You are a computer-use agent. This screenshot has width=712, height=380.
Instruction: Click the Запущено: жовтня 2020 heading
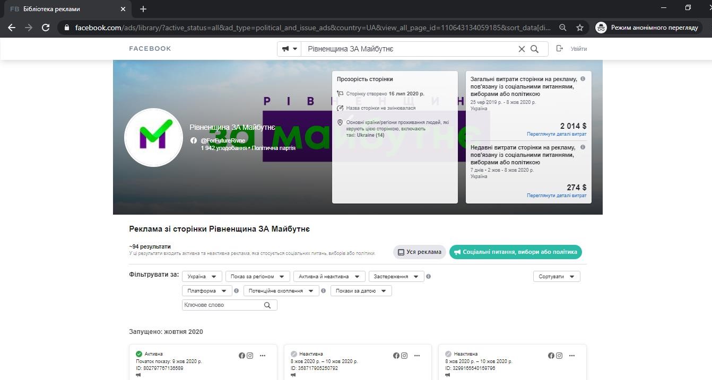(x=166, y=332)
